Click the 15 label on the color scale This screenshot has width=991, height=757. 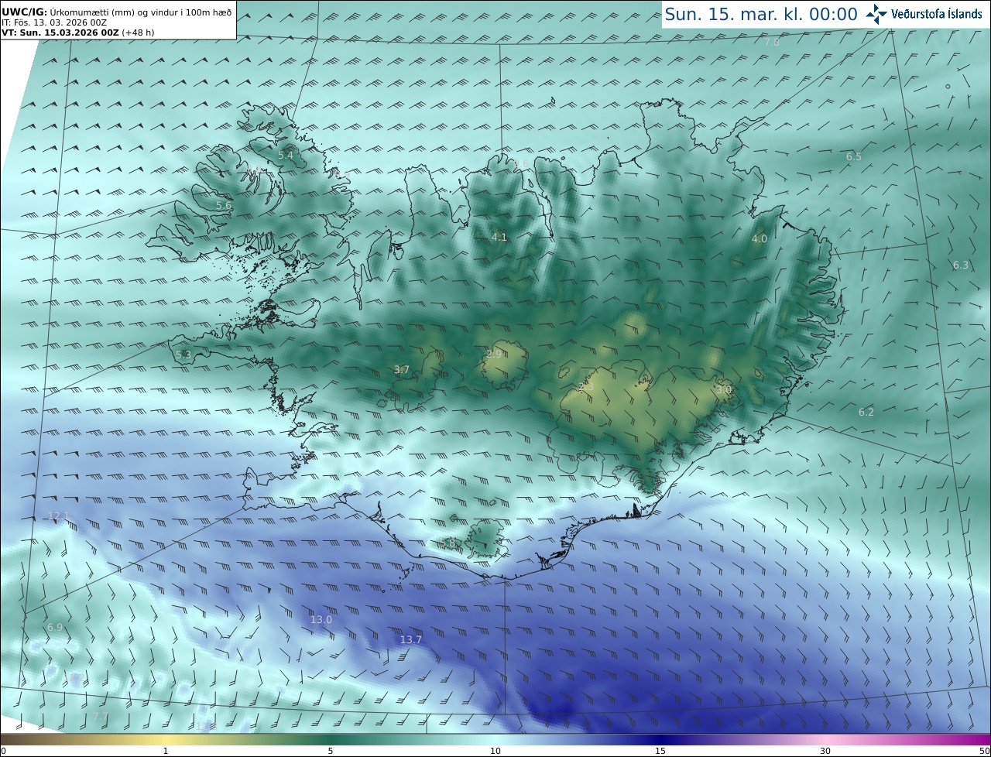click(x=660, y=751)
